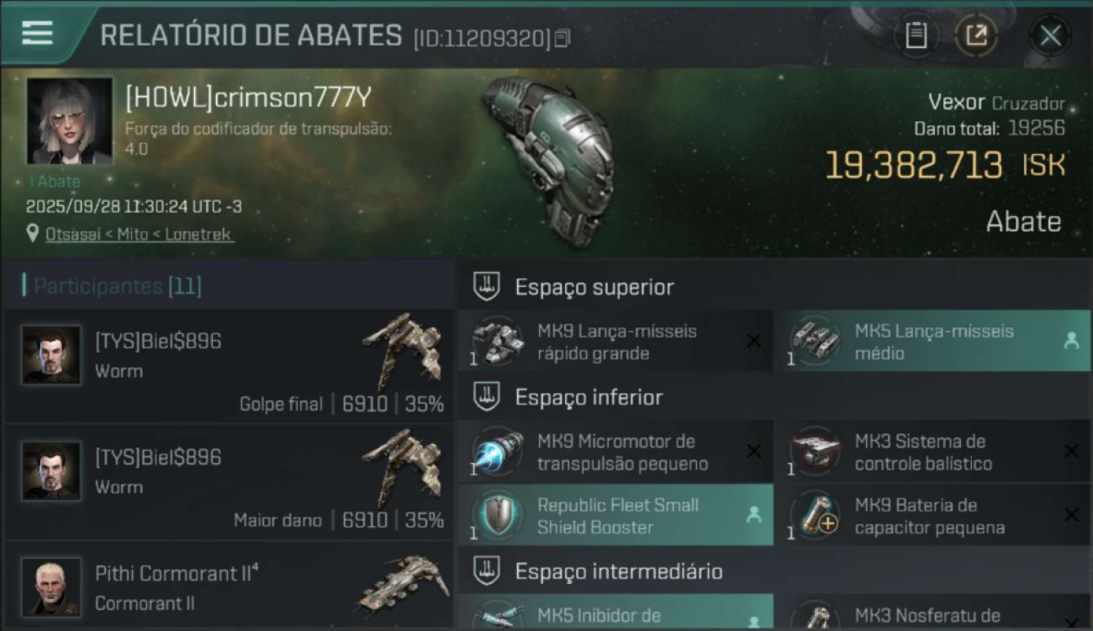Share the kill report via export icon
The height and width of the screenshot is (631, 1093).
[x=976, y=35]
